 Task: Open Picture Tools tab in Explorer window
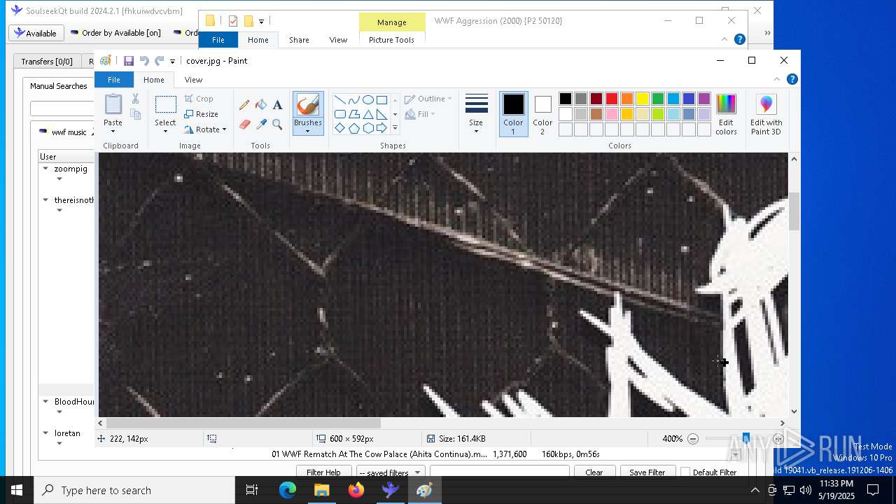pos(391,40)
